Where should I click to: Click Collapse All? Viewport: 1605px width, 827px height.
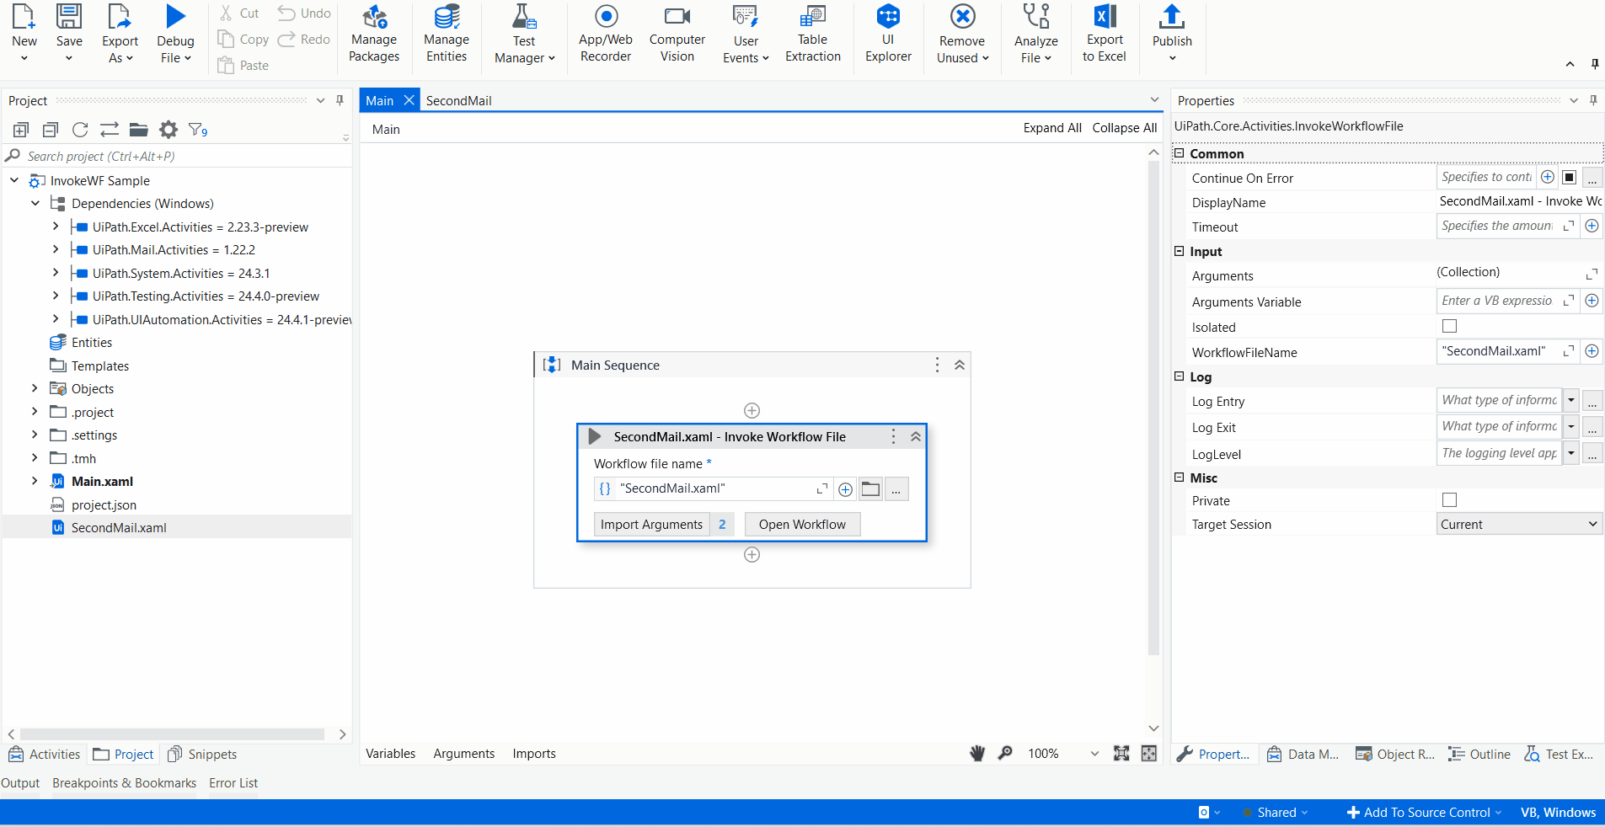[1125, 128]
